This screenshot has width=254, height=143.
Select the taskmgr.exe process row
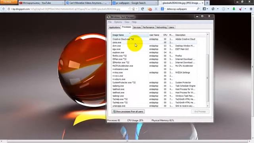pos(154,96)
